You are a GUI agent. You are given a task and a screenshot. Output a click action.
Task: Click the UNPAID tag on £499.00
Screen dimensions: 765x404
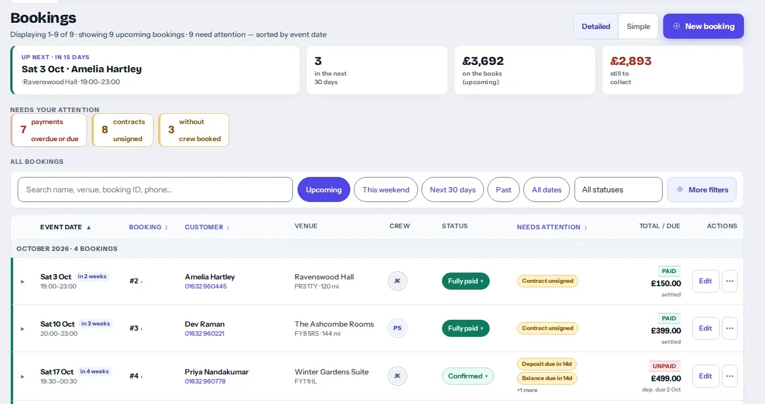[x=665, y=366]
